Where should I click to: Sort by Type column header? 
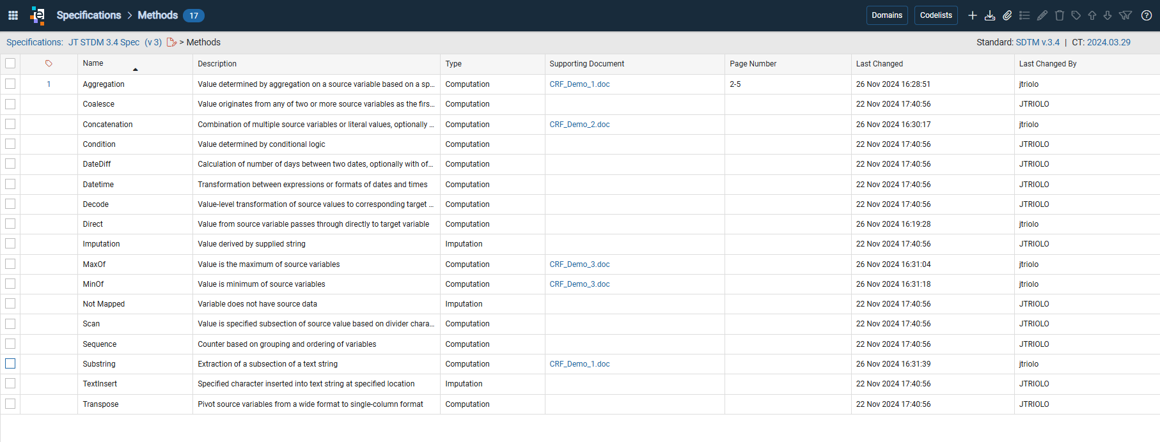453,64
